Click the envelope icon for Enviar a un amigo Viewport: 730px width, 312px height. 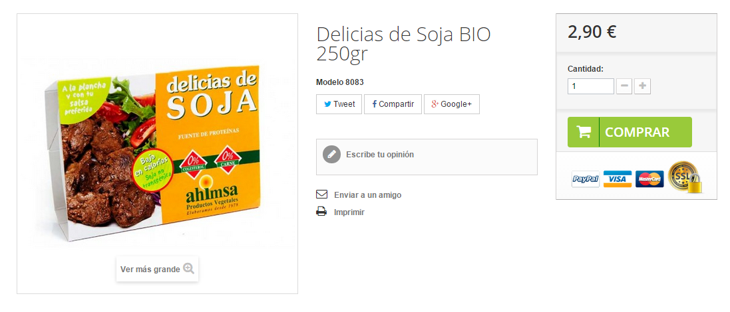(x=321, y=194)
